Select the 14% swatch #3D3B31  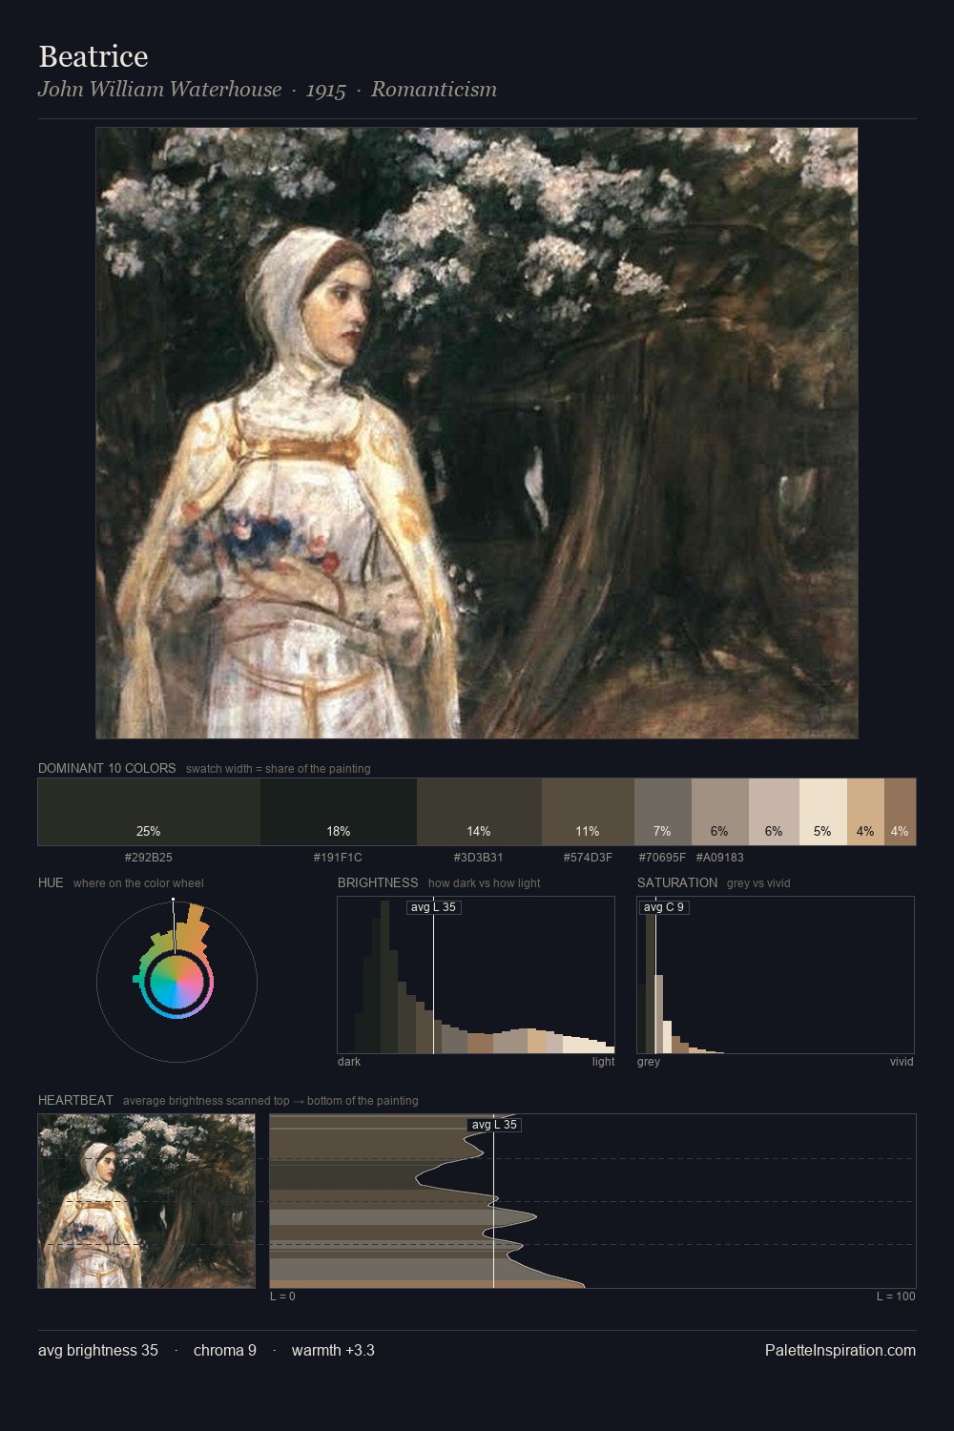click(x=479, y=812)
